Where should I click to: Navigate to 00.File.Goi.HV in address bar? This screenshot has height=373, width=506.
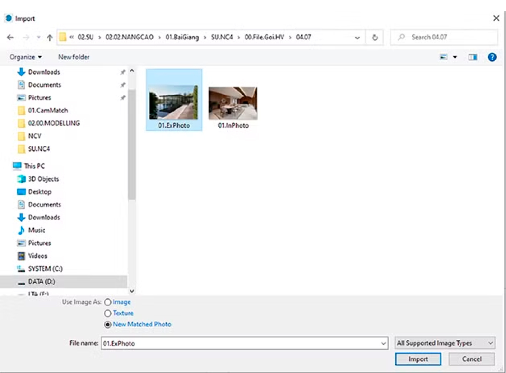pos(264,37)
